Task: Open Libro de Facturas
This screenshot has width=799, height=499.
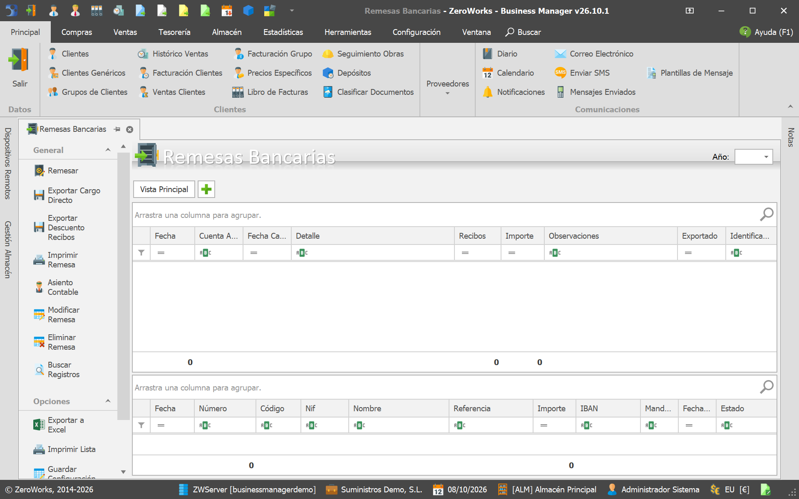Action: click(270, 92)
